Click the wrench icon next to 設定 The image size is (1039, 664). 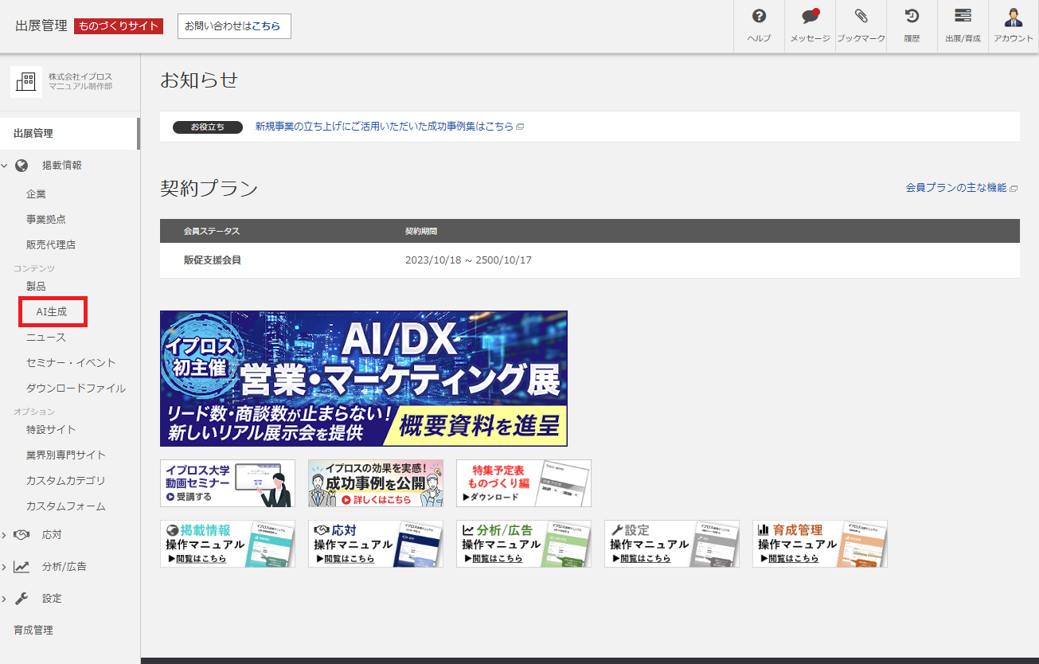[22, 598]
